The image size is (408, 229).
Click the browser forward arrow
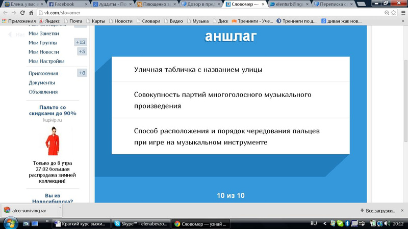[x=14, y=13]
